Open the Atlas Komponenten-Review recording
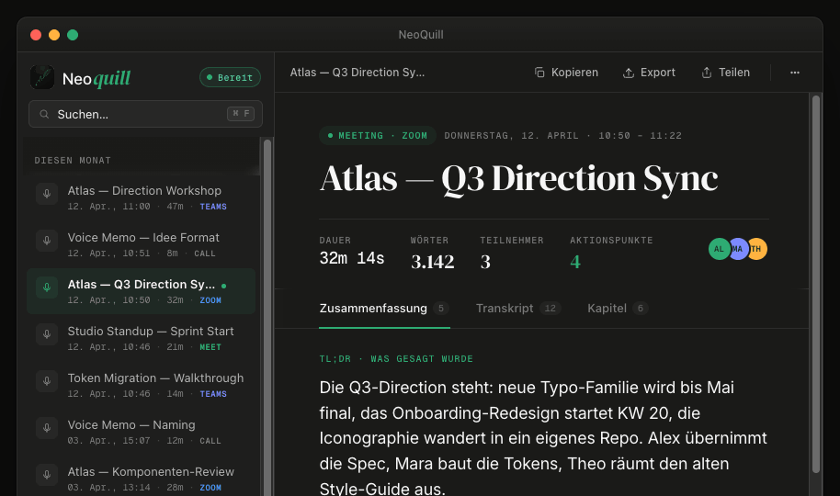The width and height of the screenshot is (840, 496). [141, 479]
